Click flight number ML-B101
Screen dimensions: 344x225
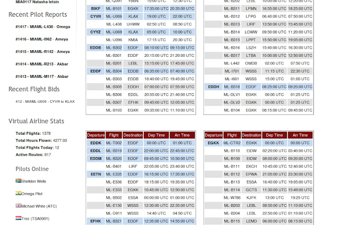pos(114,9)
